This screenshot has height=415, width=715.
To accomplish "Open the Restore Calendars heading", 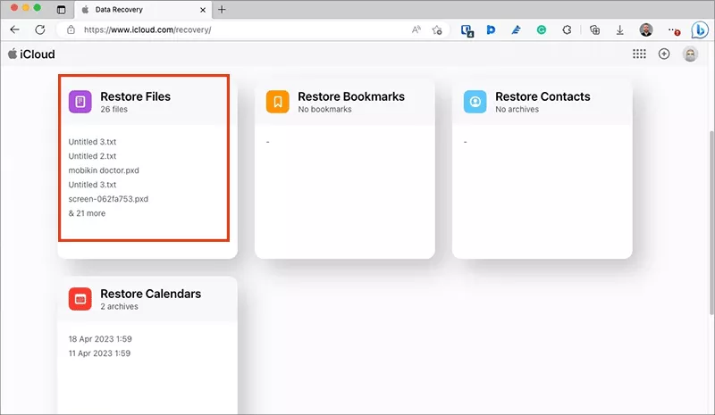I will click(x=150, y=294).
